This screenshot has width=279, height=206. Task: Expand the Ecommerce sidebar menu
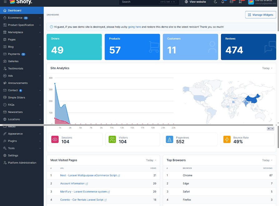click(x=22, y=18)
